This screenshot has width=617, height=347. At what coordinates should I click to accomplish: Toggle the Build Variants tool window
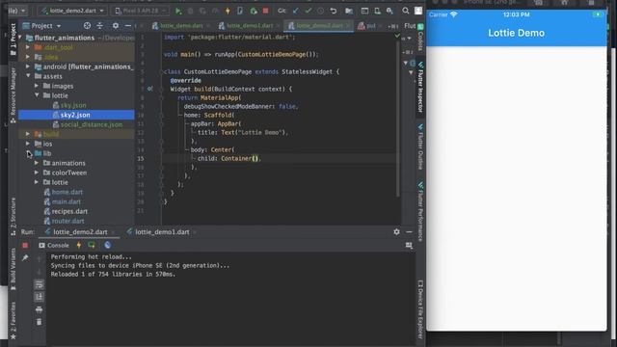[13, 269]
